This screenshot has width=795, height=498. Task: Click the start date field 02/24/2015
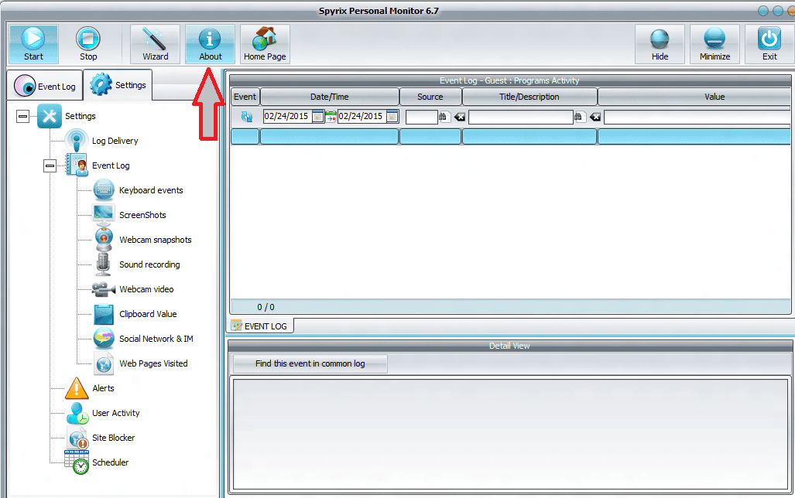(x=287, y=117)
